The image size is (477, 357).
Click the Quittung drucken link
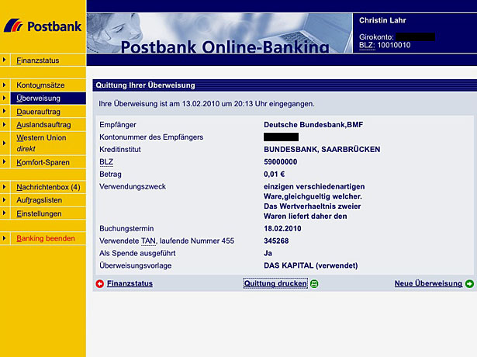[275, 284]
